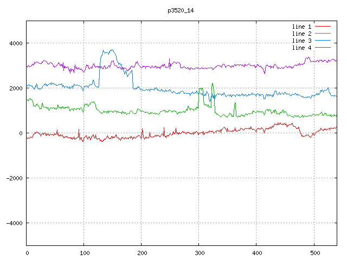
Task: Select the line 1 legend label
Action: click(301, 27)
